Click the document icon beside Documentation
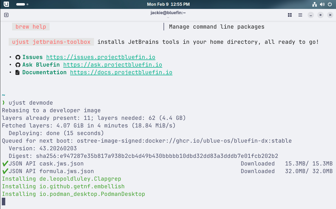 tap(18, 72)
